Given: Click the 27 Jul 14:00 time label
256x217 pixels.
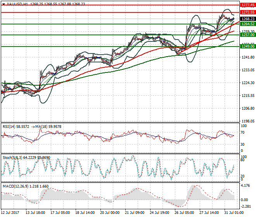Looking at the screenshot, I should pos(209,213).
